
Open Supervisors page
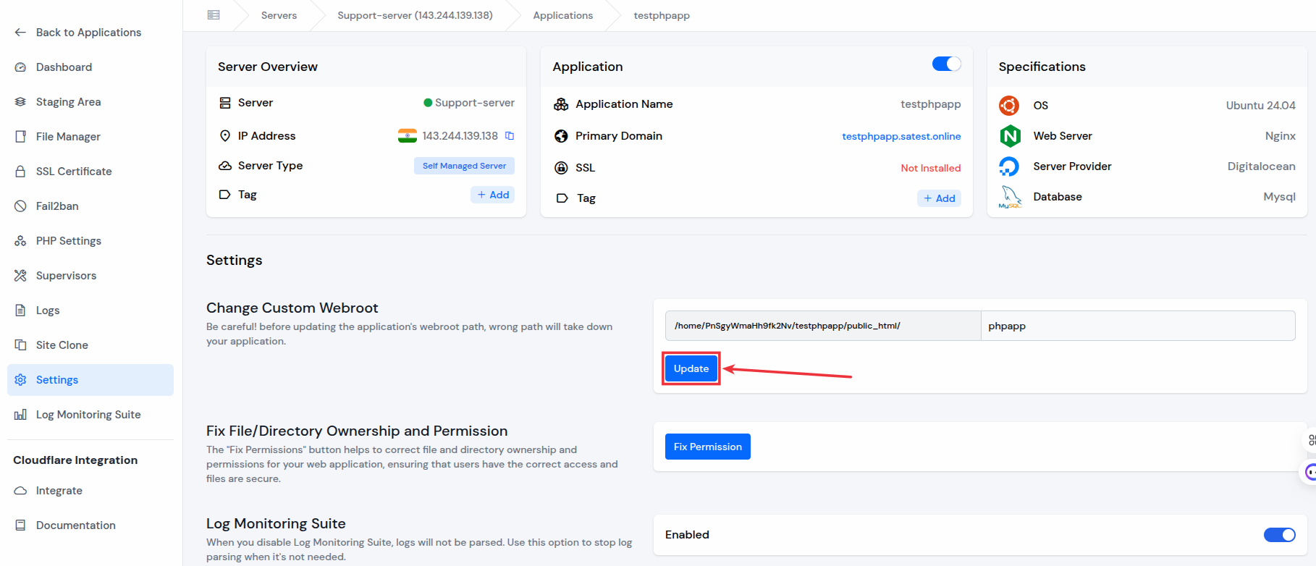[90, 276]
